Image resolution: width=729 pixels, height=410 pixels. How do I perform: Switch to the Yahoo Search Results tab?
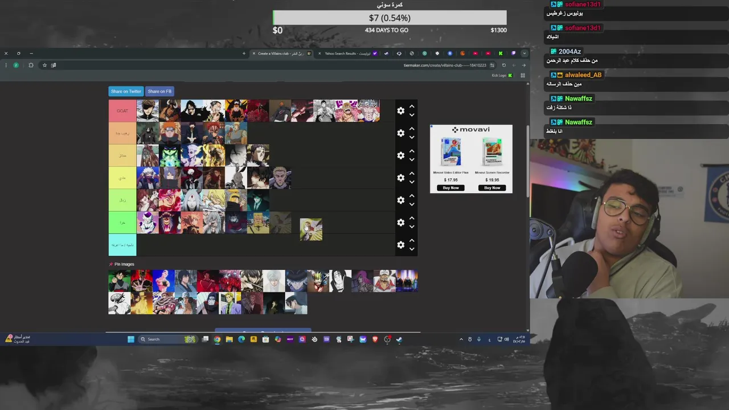click(347, 54)
